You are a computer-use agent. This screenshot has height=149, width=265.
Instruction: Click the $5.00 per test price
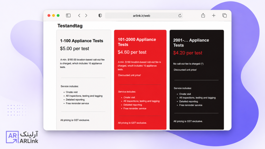pyautogui.click(x=75, y=48)
